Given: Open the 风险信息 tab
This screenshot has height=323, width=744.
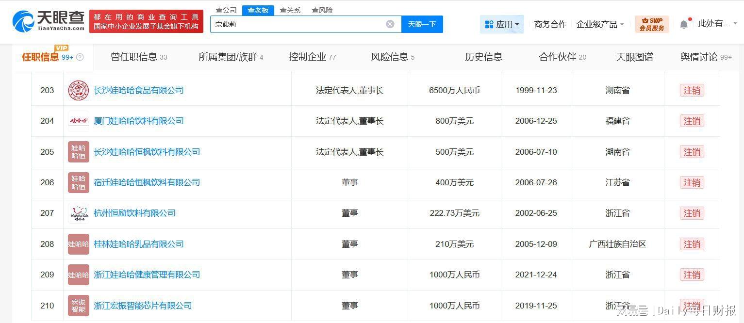Looking at the screenshot, I should point(392,57).
